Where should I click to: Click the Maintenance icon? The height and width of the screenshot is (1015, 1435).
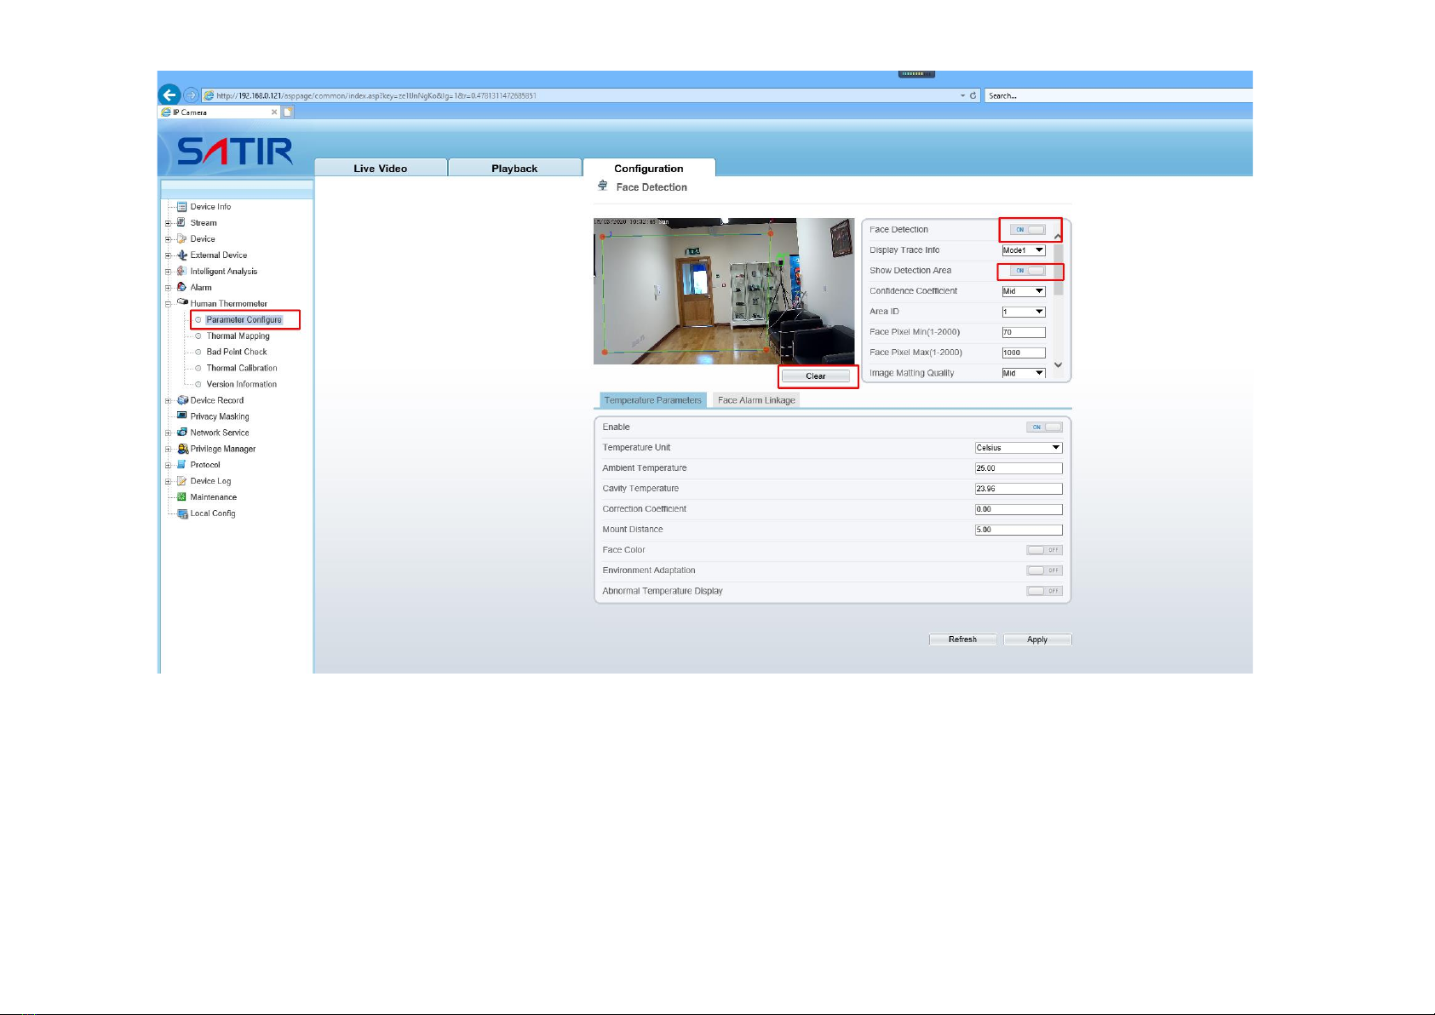pos(181,497)
